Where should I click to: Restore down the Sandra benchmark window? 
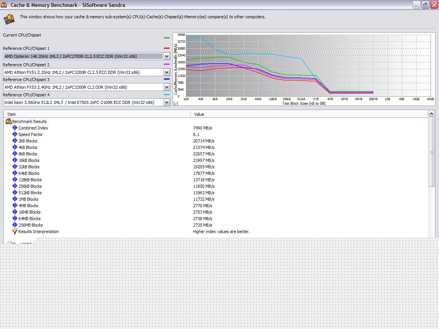(x=425, y=5)
